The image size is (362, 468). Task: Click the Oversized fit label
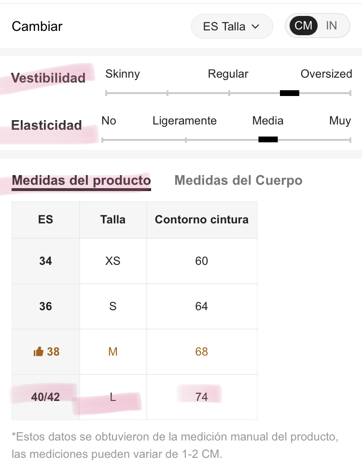(x=326, y=74)
